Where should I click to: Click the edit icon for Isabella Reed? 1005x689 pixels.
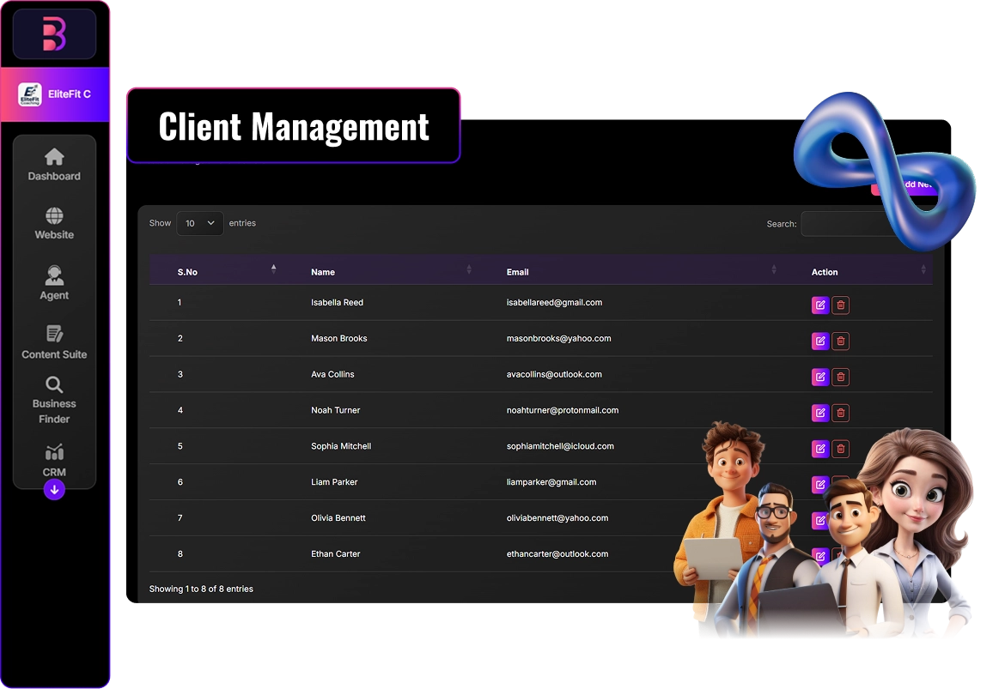820,305
